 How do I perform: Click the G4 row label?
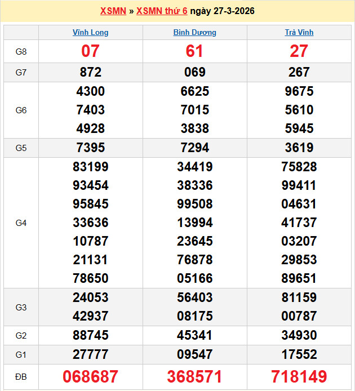(x=21, y=223)
